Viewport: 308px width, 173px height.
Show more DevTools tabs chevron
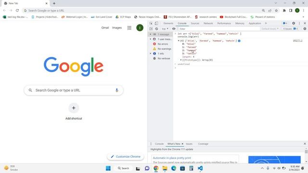(266, 24)
